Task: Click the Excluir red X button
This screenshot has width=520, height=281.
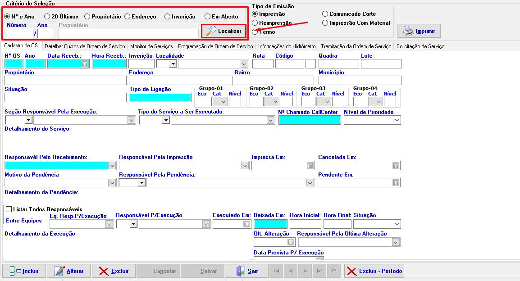Action: coord(114,271)
